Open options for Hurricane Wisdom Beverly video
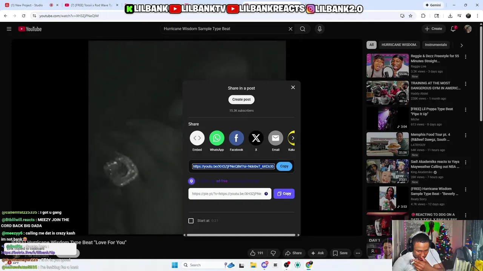The height and width of the screenshot is (271, 483). coord(465,189)
